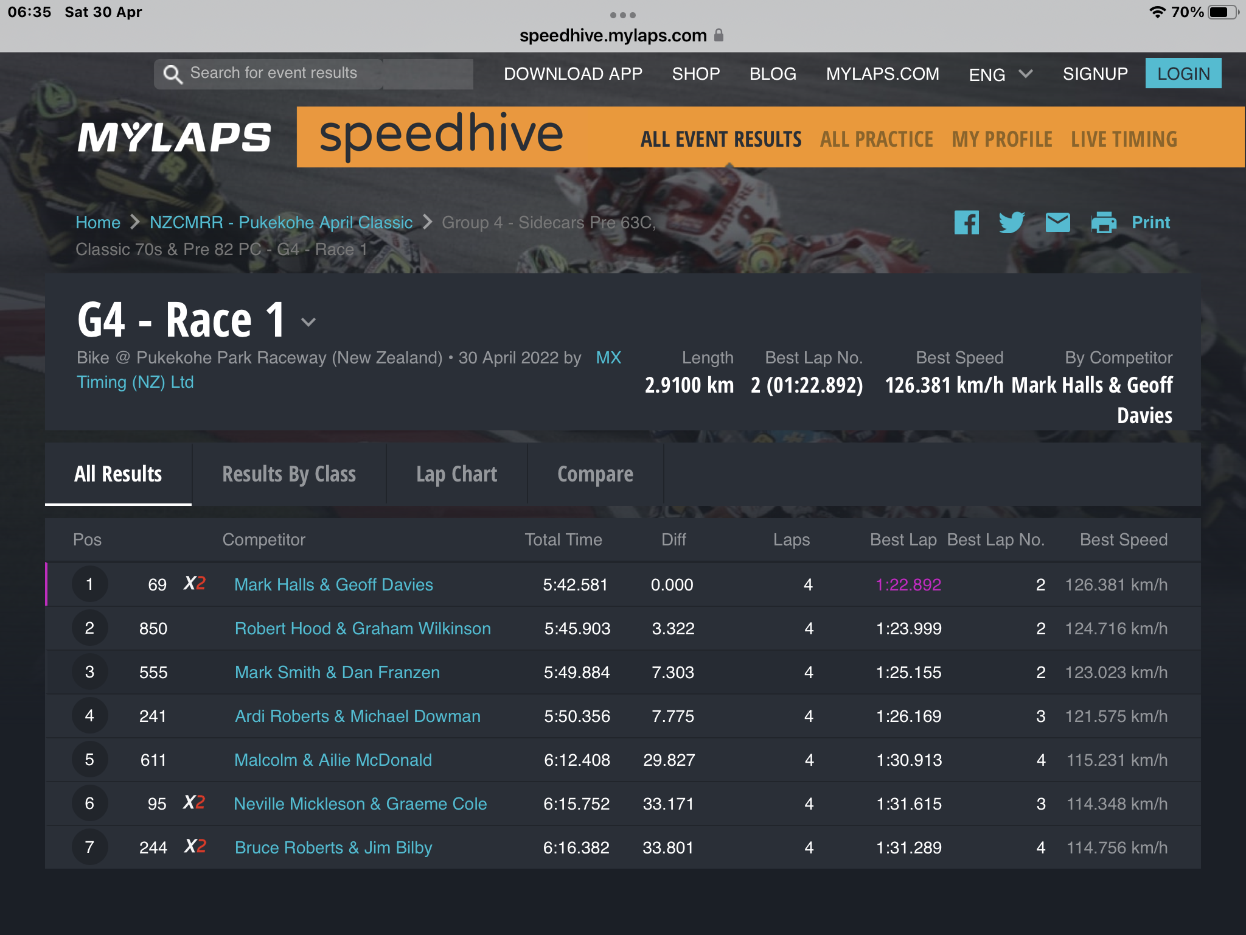The image size is (1246, 935).
Task: Click best speed 121.575 km/h
Action: tap(1116, 716)
